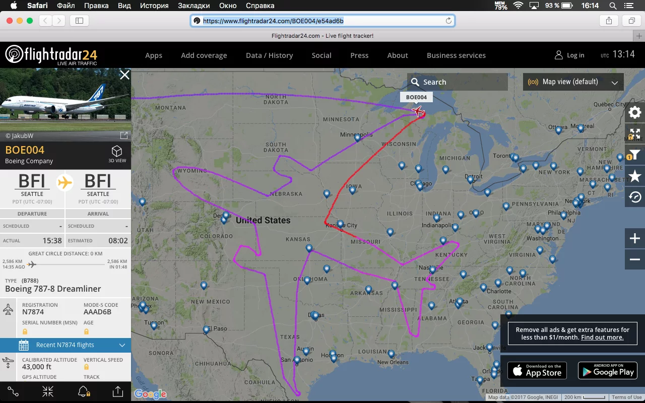Screen dimensions: 645x403
Task: Click the New Orleans airport pin
Action: point(391,354)
